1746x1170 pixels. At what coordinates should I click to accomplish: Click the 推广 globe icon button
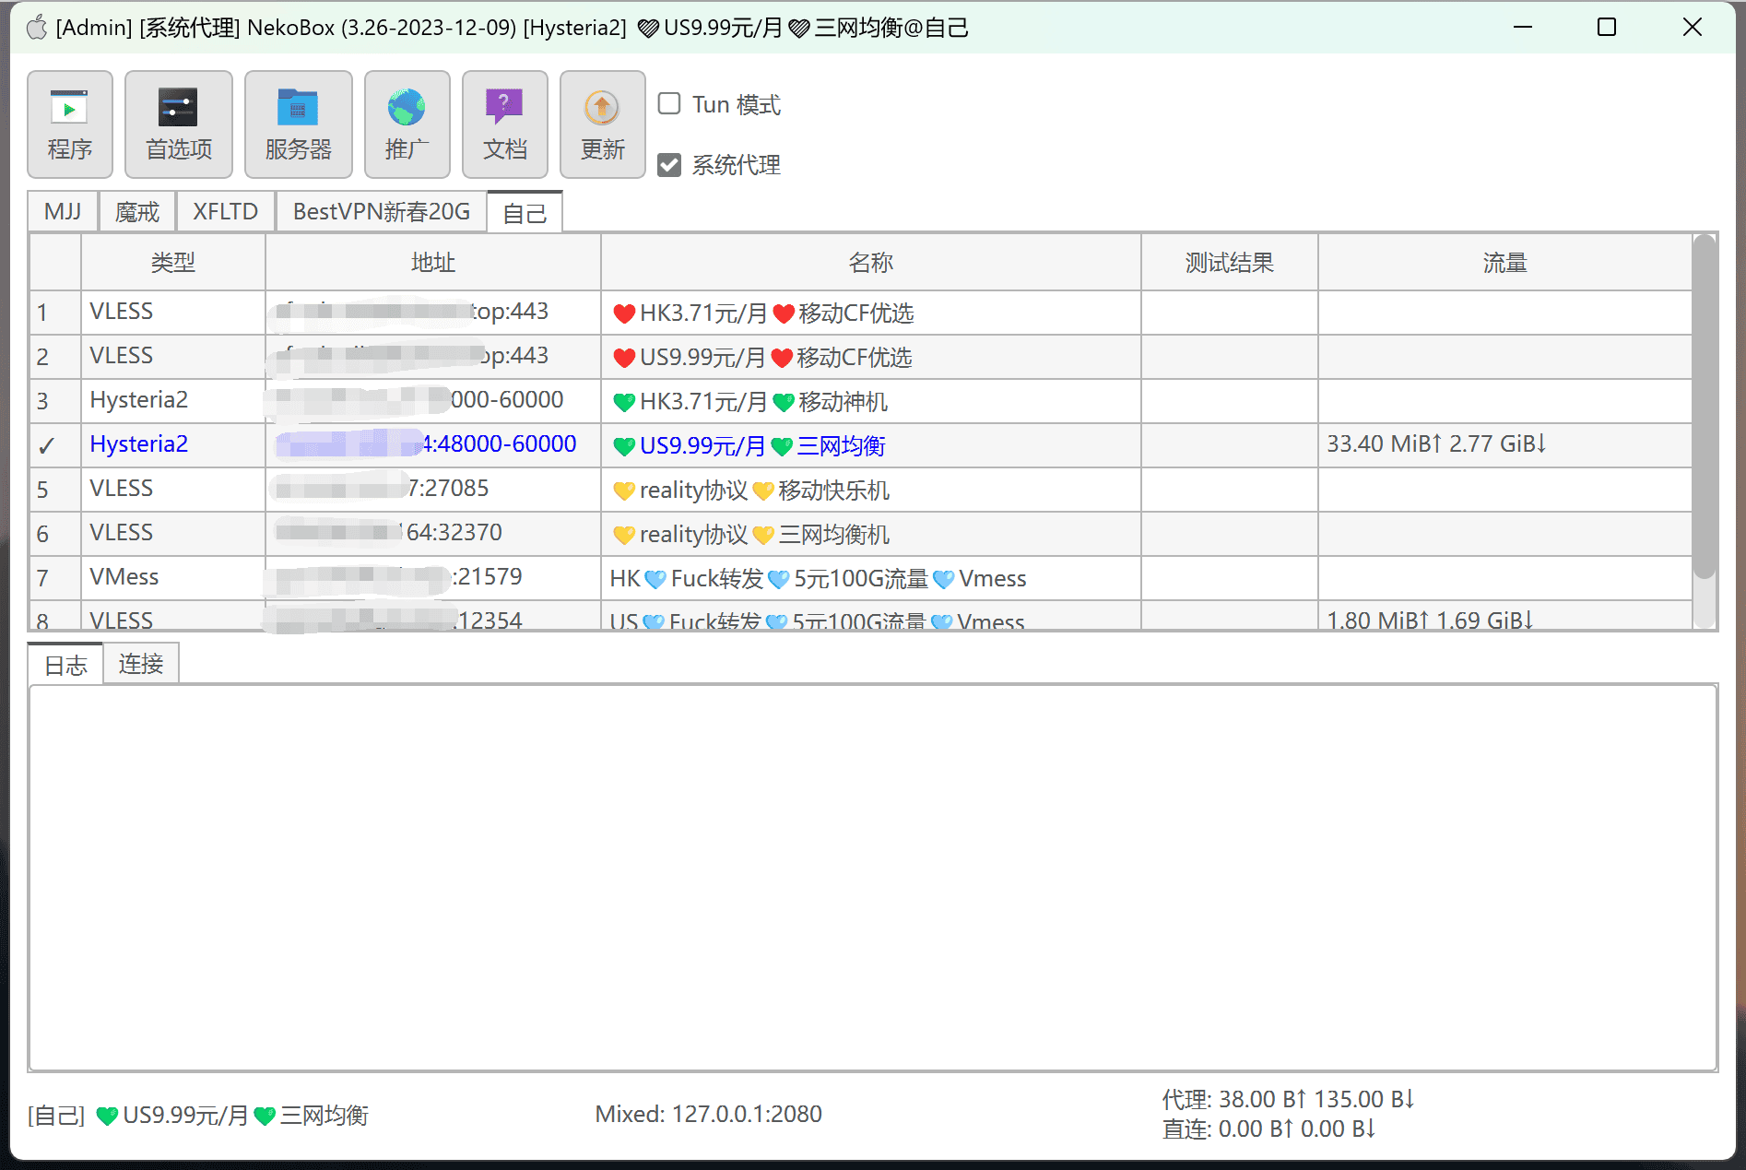[x=407, y=124]
